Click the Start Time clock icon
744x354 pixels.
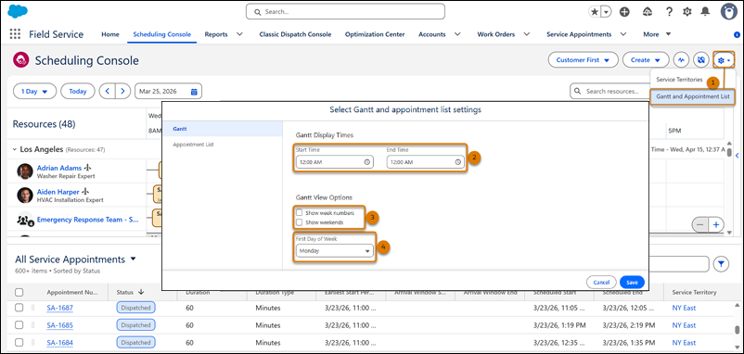366,162
